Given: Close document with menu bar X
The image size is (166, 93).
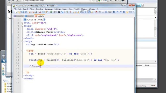Looking at the screenshot, I should 133,9.
